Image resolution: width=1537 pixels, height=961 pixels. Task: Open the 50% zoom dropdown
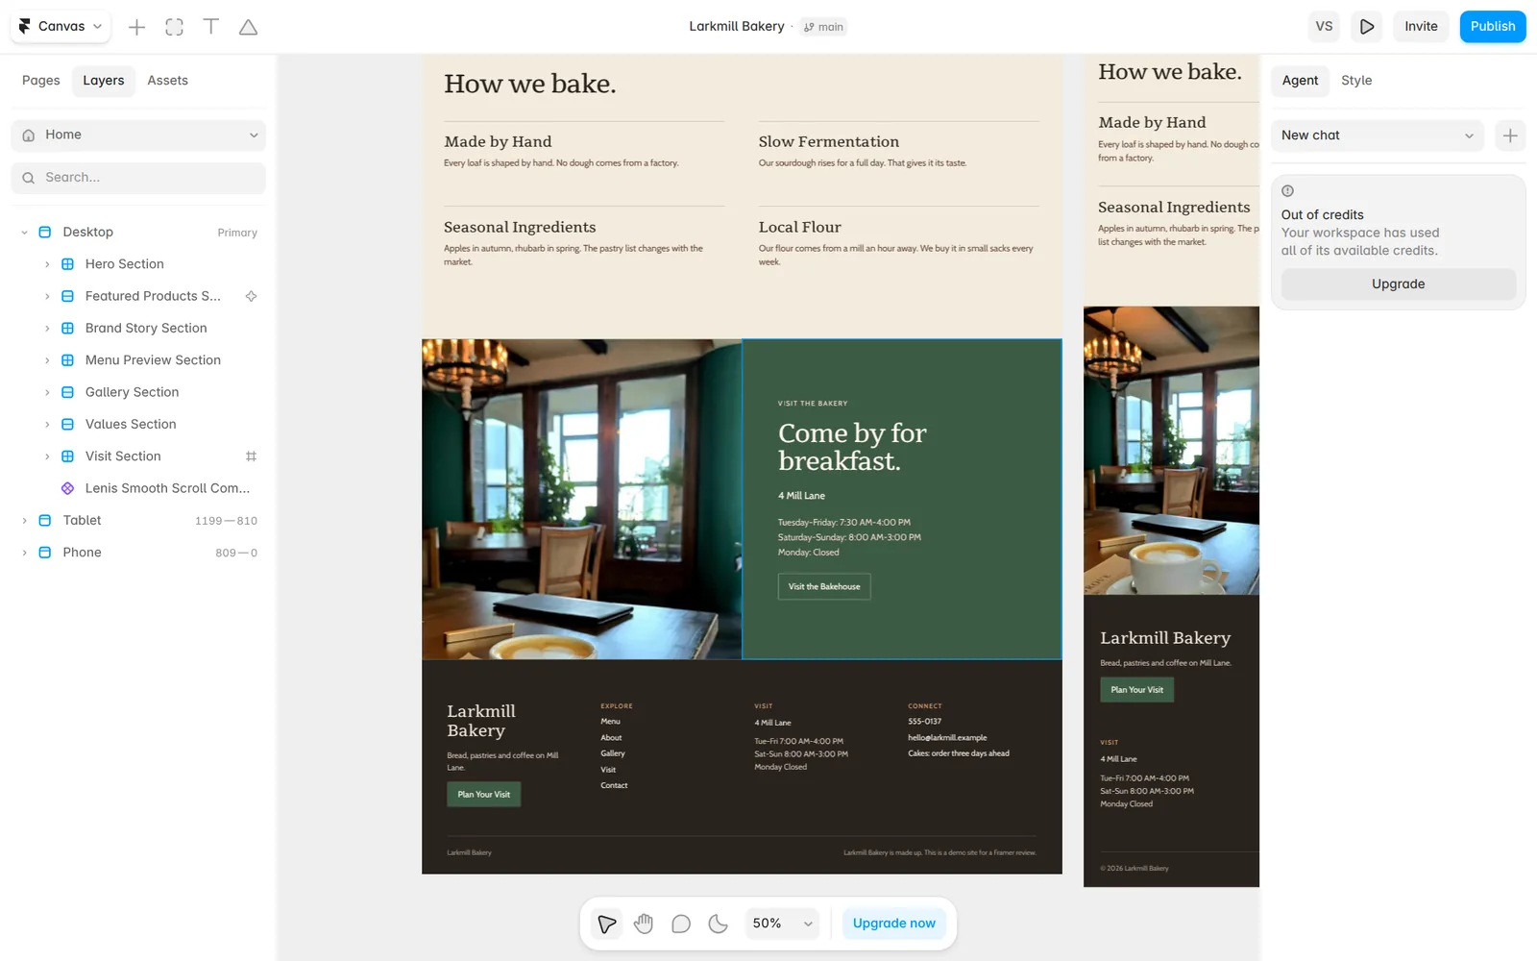click(x=783, y=924)
